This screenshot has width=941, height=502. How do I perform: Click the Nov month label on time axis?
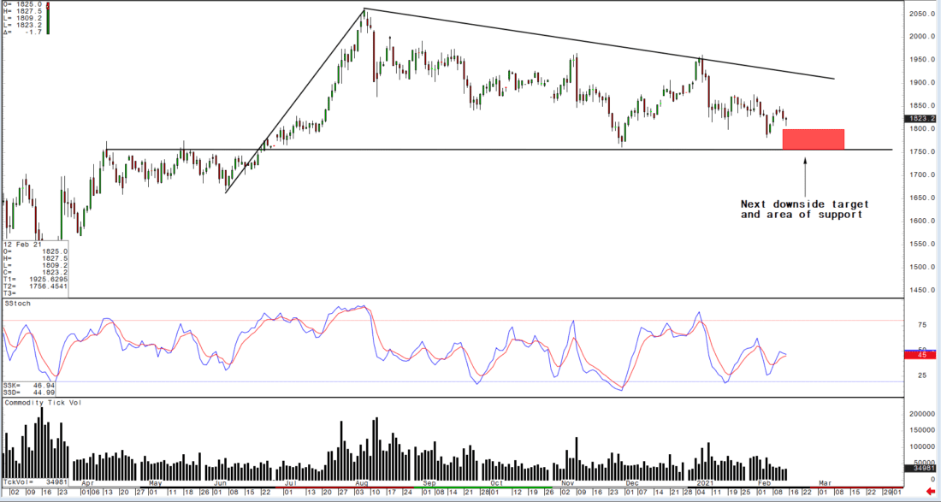coord(568,483)
